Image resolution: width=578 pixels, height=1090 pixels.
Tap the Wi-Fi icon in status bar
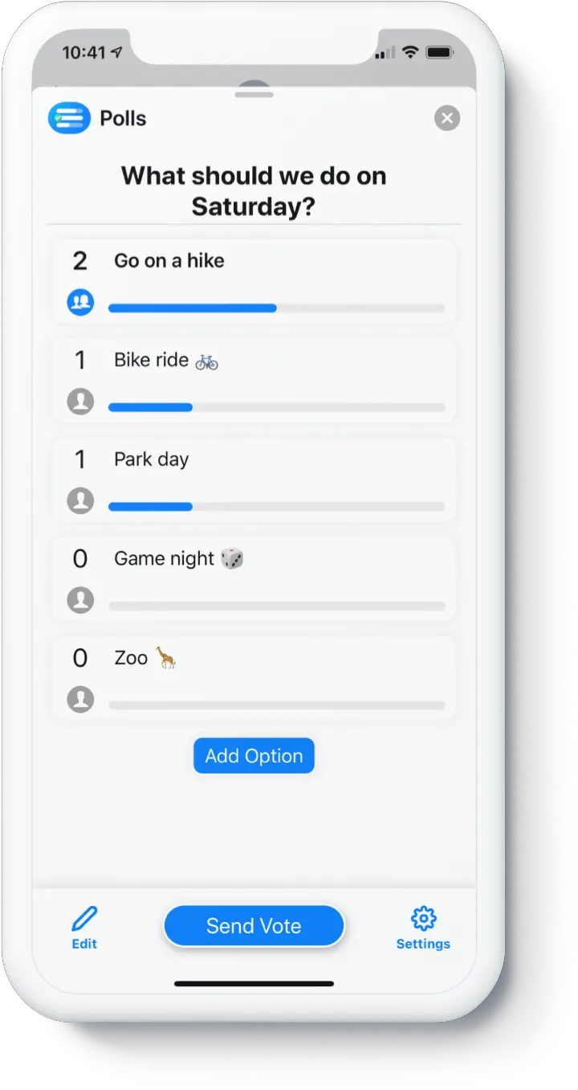[410, 53]
